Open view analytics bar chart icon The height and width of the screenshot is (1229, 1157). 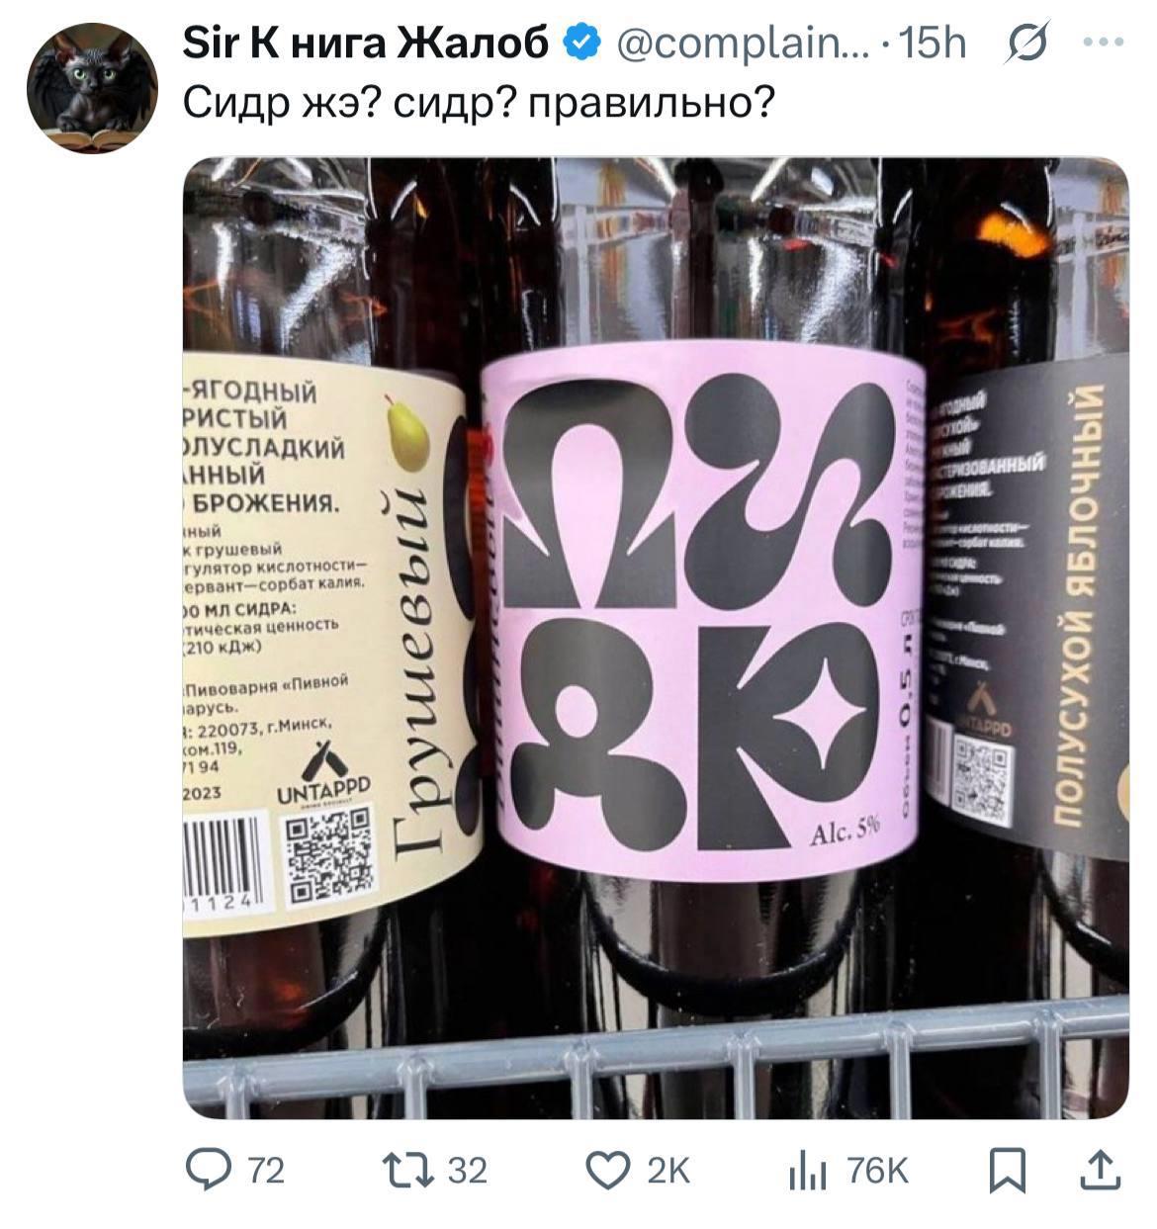point(808,1173)
